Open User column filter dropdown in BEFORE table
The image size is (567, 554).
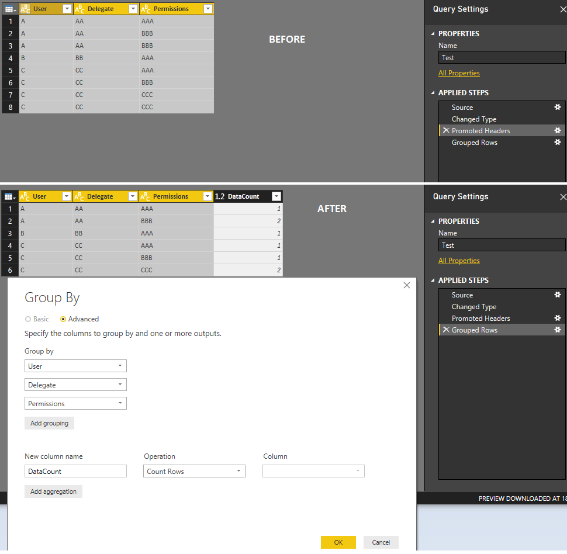click(67, 9)
